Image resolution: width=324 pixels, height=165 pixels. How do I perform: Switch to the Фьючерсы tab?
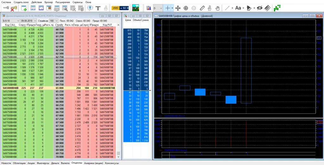coord(43,163)
